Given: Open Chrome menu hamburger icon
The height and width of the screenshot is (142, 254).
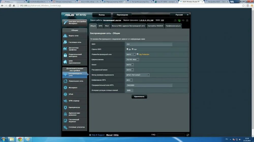Looking at the screenshot, I should point(252,6).
